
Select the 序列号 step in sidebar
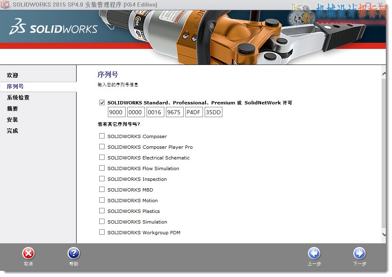tap(15, 86)
